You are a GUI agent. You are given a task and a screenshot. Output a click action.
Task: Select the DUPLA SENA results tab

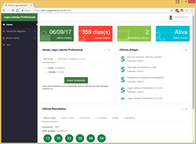click(67, 118)
